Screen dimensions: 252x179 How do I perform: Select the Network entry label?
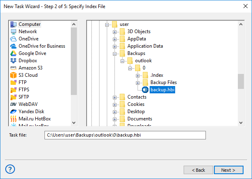28,32
